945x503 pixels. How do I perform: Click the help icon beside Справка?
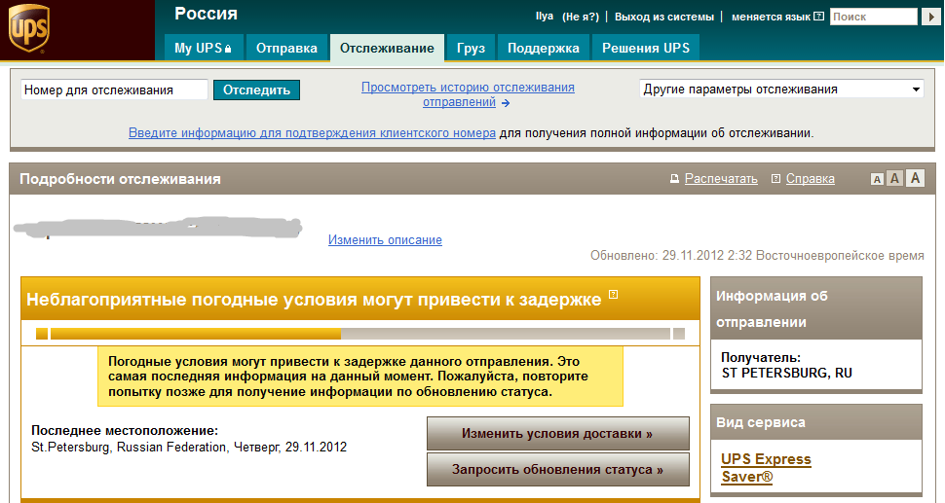point(775,179)
